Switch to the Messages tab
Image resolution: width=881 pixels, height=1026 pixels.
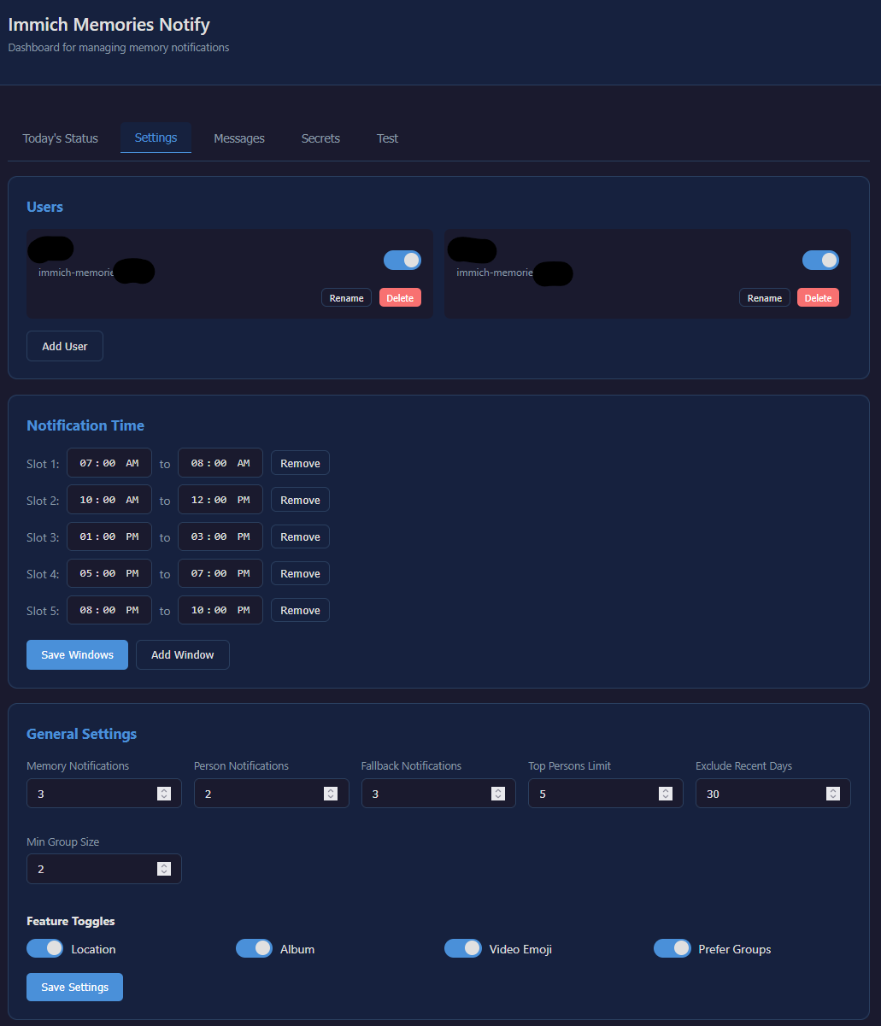point(239,138)
